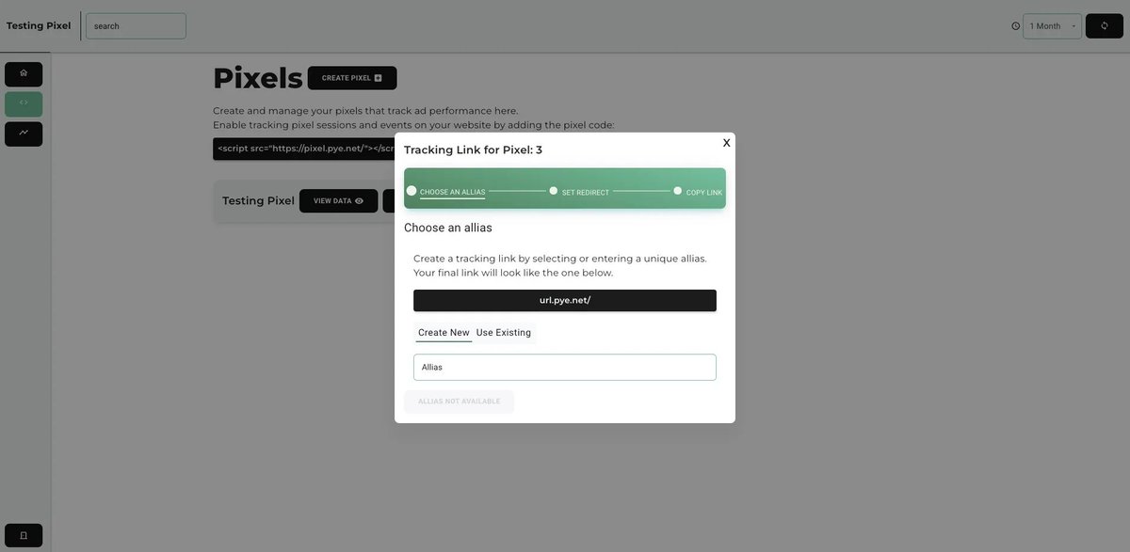Click the pixel script code snippet
1130x552 pixels.
coord(305,149)
